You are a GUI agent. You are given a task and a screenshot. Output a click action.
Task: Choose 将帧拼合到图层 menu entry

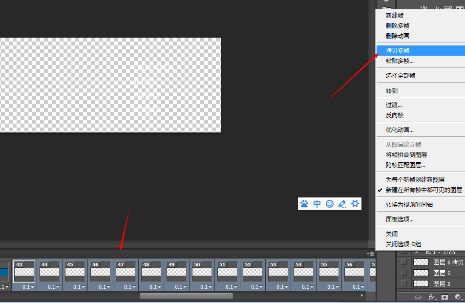pos(421,154)
